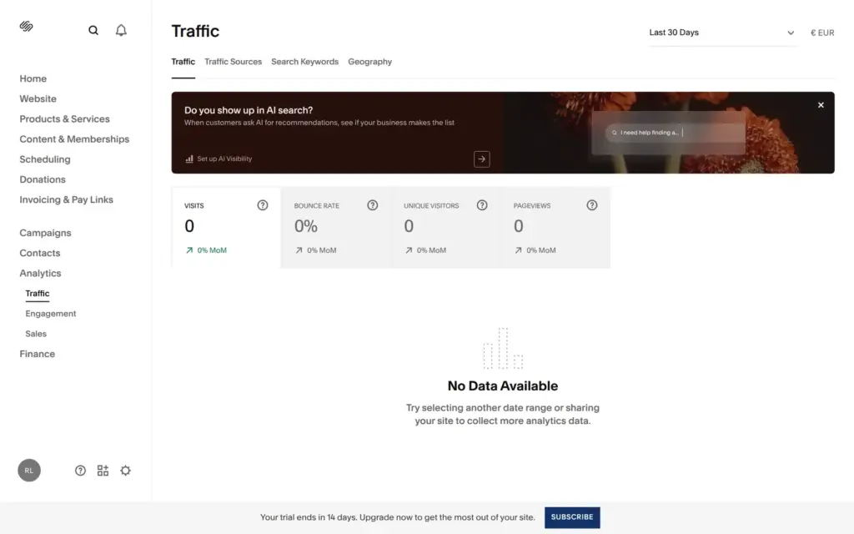The width and height of the screenshot is (854, 534).
Task: Open help tooltip for Visits
Action: (x=263, y=205)
